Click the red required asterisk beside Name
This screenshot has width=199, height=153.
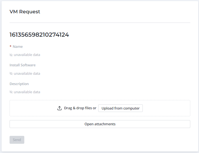click(x=10, y=47)
